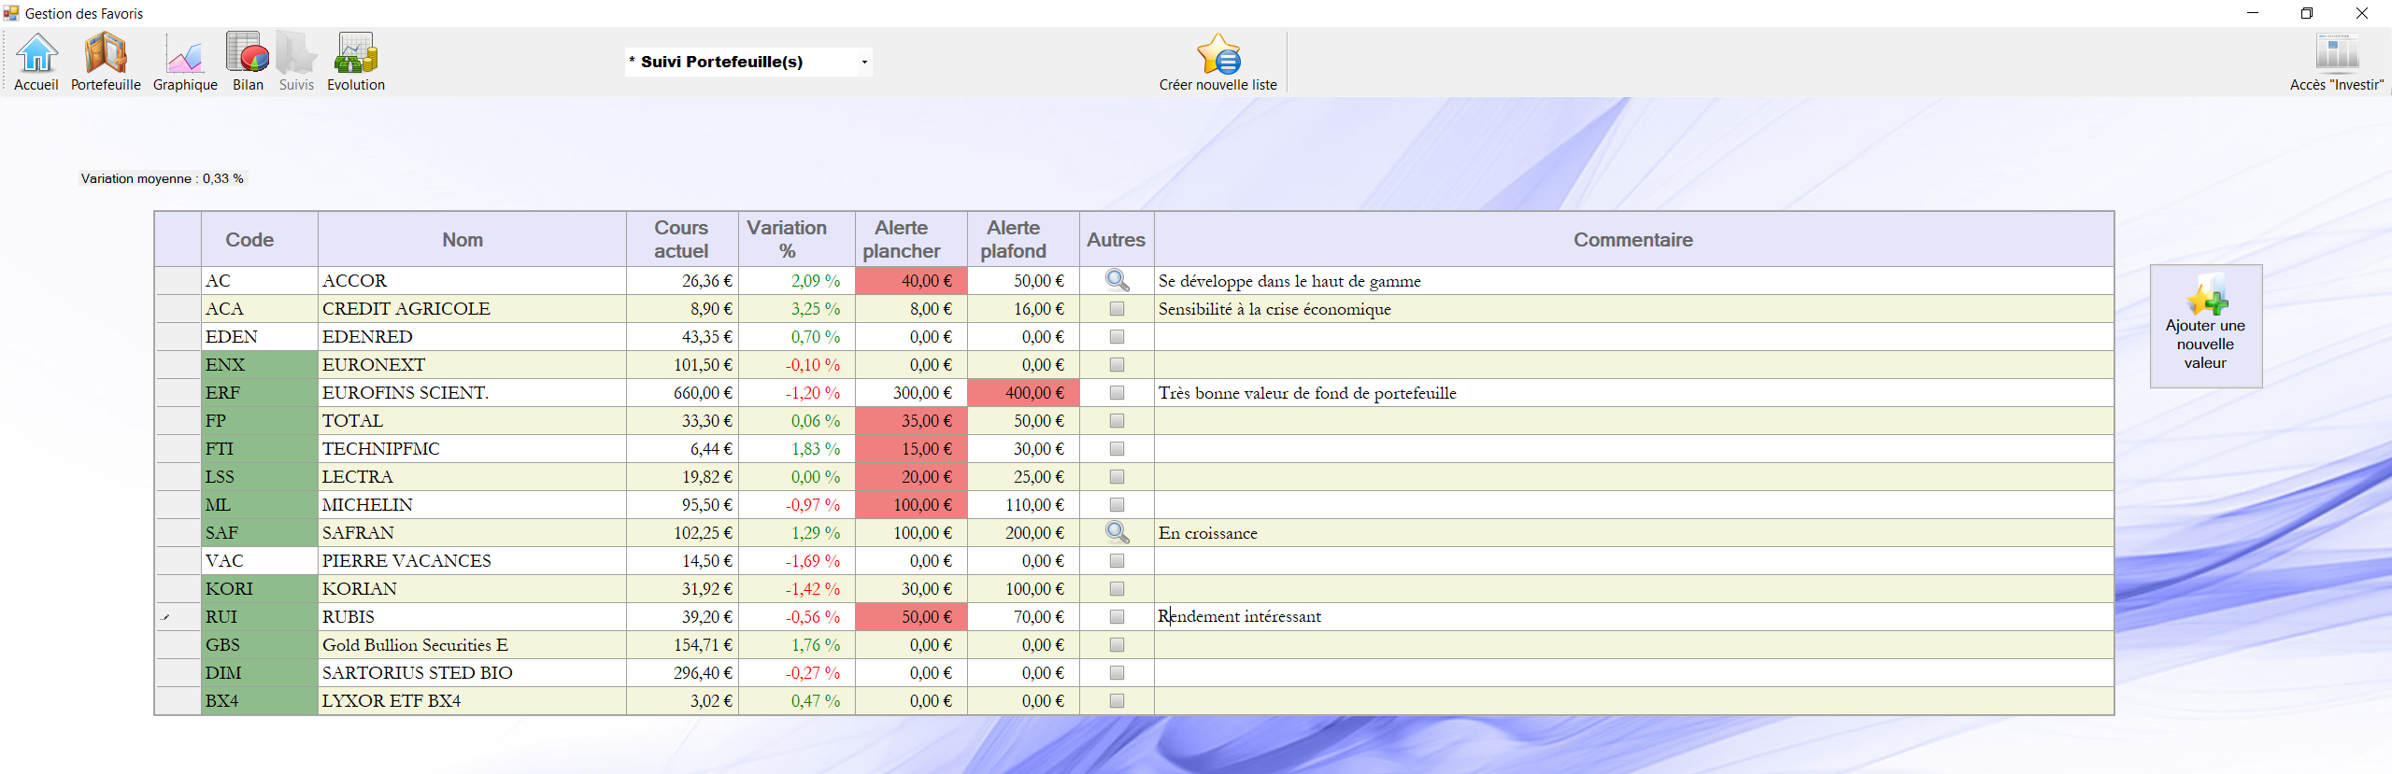2392x774 pixels.
Task: Click the 660,00 € cours cell
Action: pyautogui.click(x=682, y=393)
